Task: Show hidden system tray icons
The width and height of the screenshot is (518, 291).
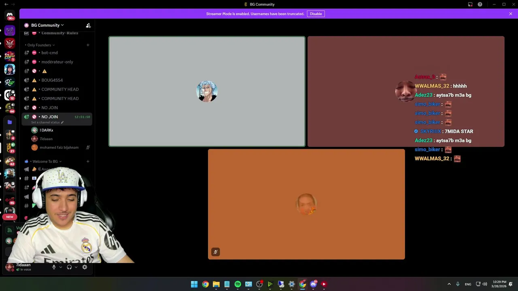Action: (x=449, y=284)
